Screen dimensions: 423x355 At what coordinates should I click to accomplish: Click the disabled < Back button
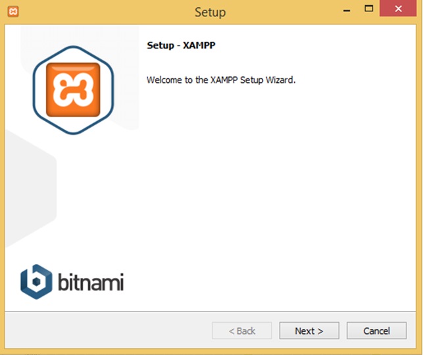pyautogui.click(x=242, y=331)
